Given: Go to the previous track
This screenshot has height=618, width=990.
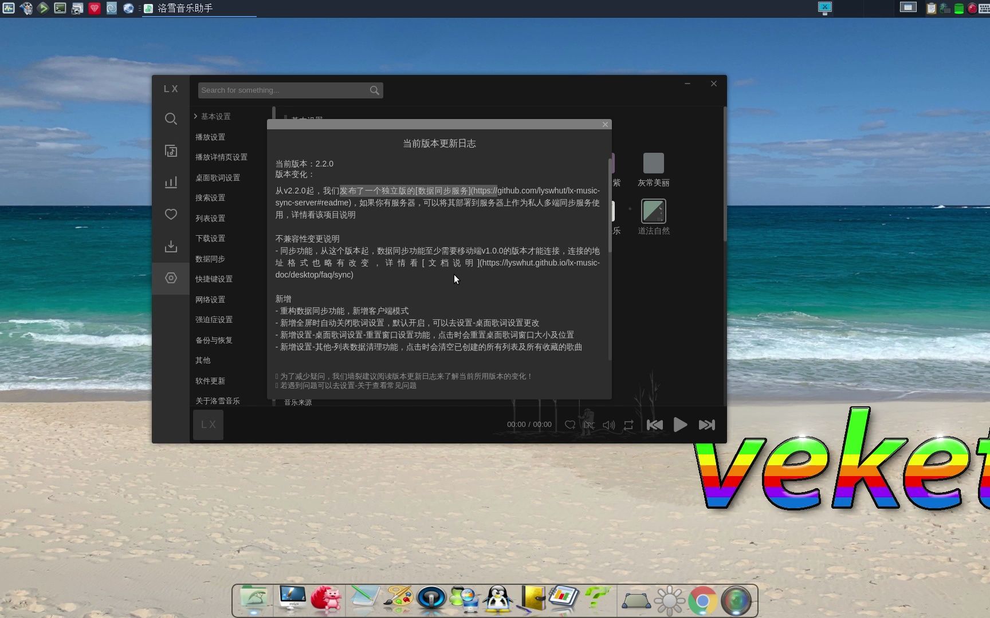Looking at the screenshot, I should tap(654, 425).
